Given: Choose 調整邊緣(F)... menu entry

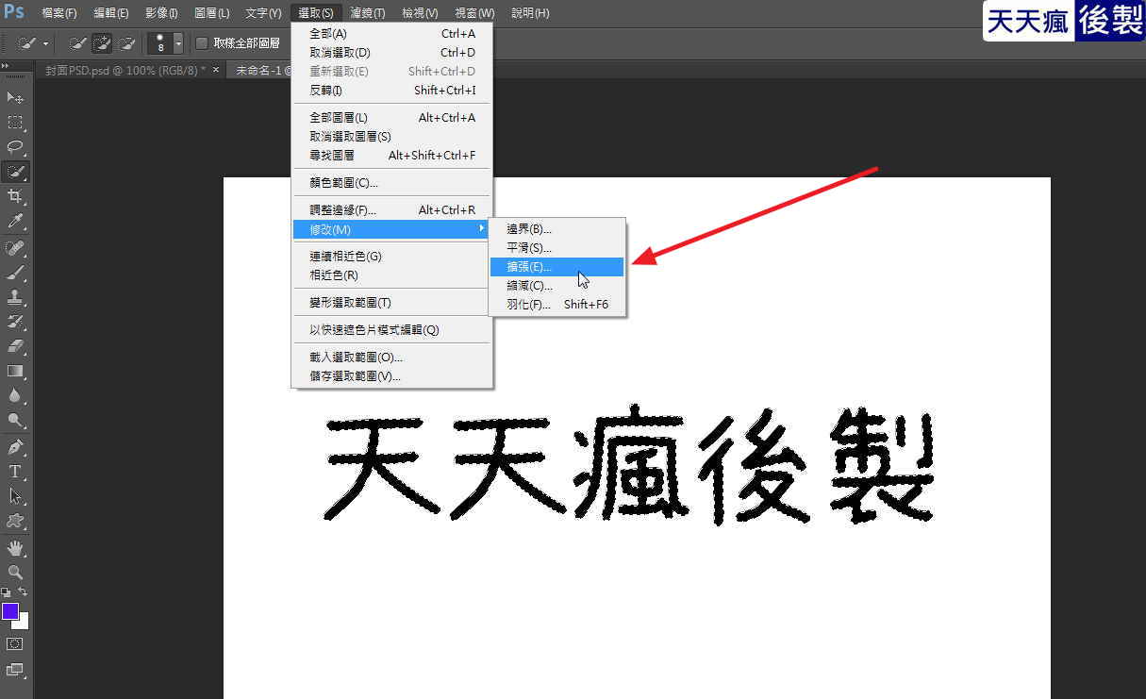Looking at the screenshot, I should [391, 210].
